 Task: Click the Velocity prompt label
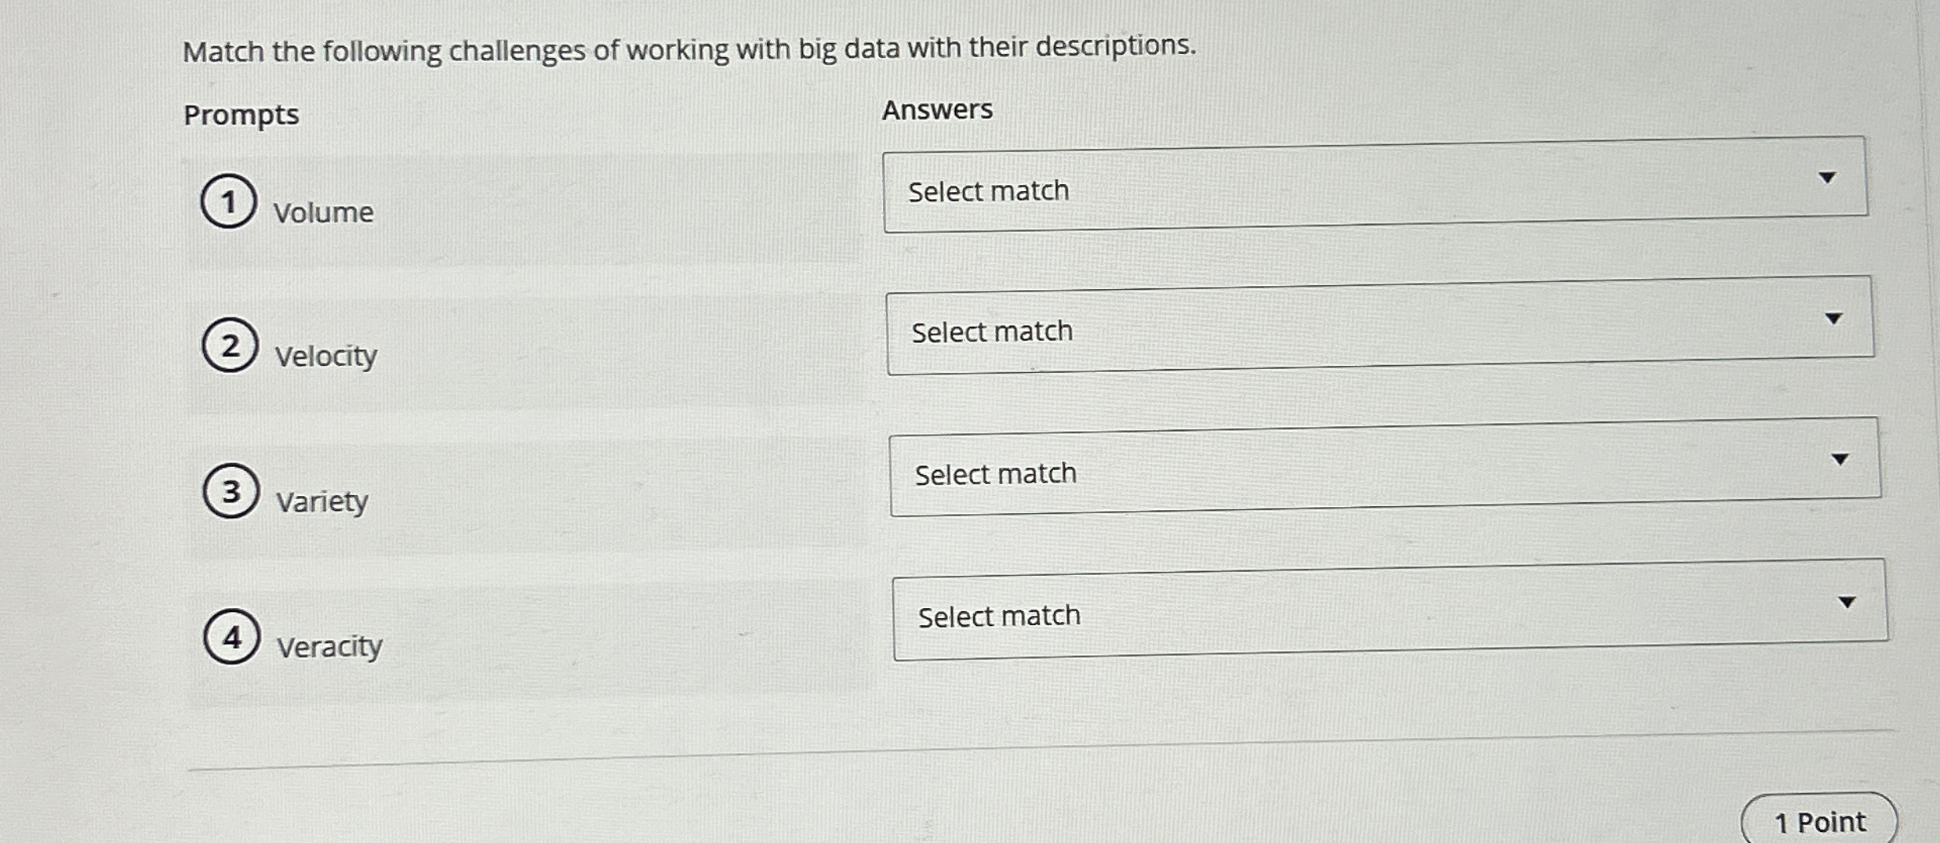[x=326, y=356]
